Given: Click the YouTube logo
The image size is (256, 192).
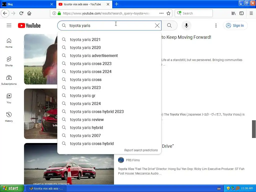Looking at the screenshot, I should pos(29,25).
